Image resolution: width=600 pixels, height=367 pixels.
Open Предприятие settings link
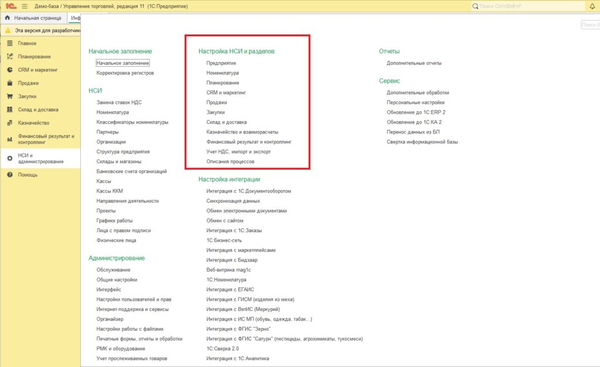coord(221,63)
